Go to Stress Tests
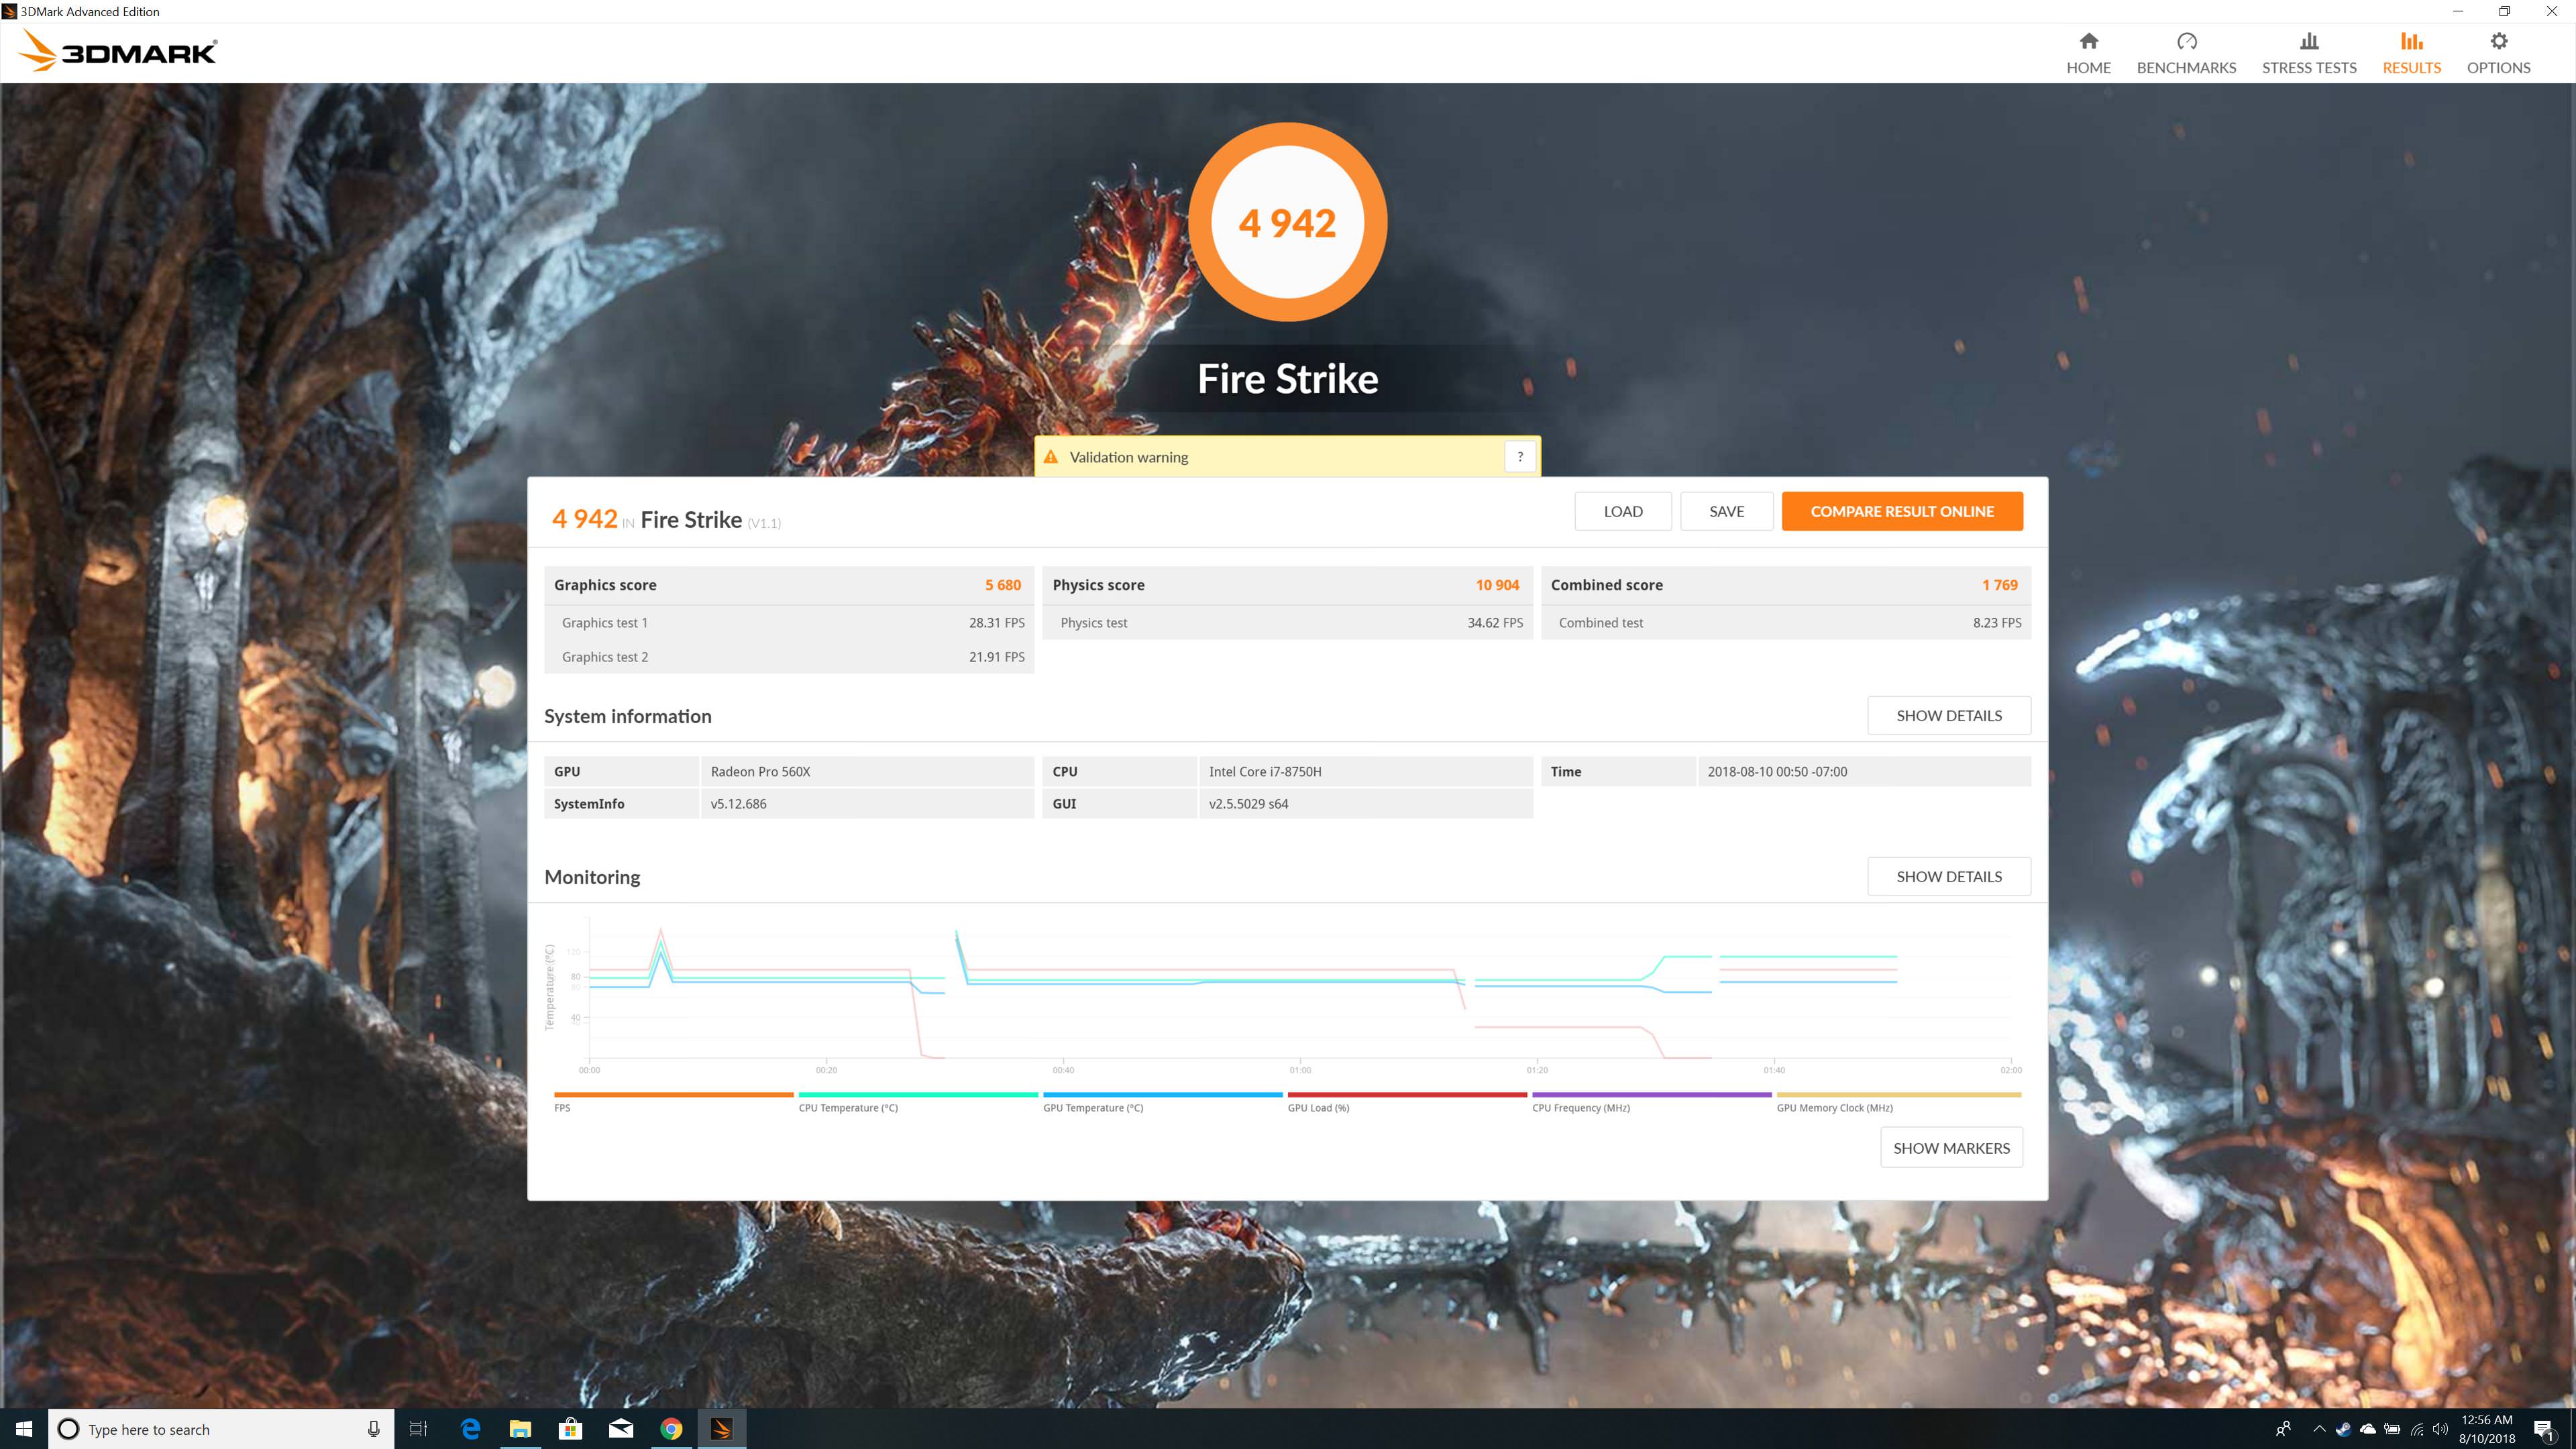The image size is (2576, 1449). coord(2308,53)
